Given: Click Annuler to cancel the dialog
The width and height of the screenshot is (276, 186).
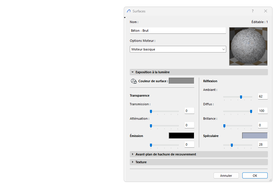Looking at the screenshot, I should (x=226, y=175).
